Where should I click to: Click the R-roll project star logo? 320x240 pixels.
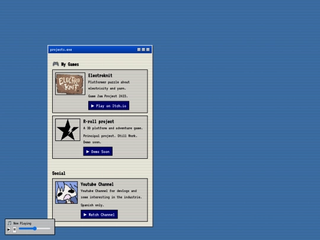[x=68, y=130]
